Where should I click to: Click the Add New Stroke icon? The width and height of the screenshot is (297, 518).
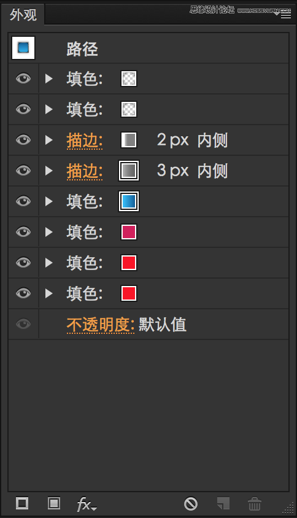[x=22, y=503]
